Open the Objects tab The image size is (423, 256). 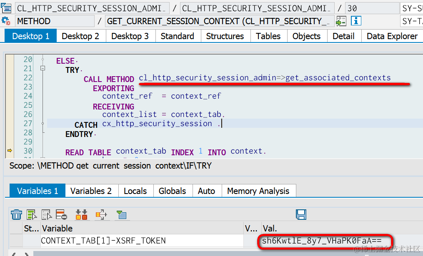[x=306, y=36]
